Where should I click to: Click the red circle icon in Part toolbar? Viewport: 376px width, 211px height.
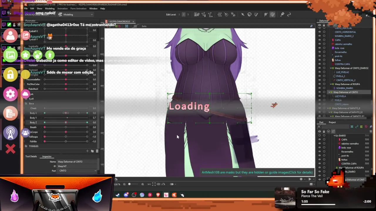pyautogui.click(x=366, y=127)
